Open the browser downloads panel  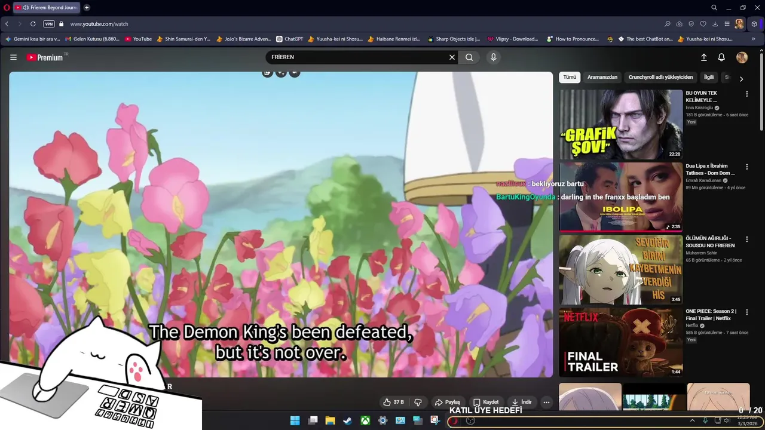coord(715,24)
